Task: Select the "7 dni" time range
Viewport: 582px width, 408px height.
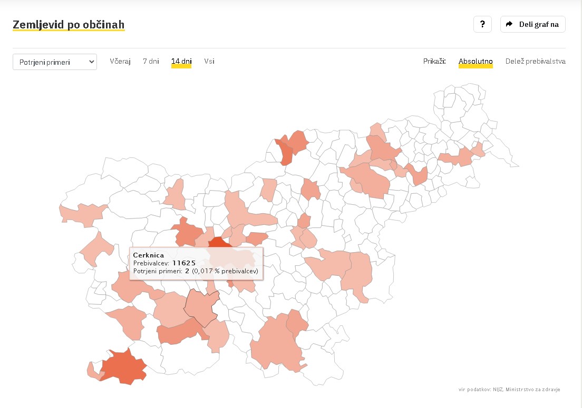Action: (x=151, y=61)
